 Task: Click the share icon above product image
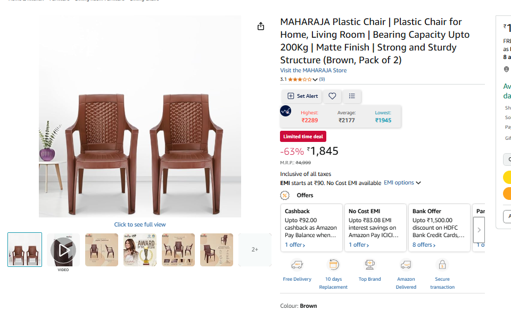tap(261, 27)
